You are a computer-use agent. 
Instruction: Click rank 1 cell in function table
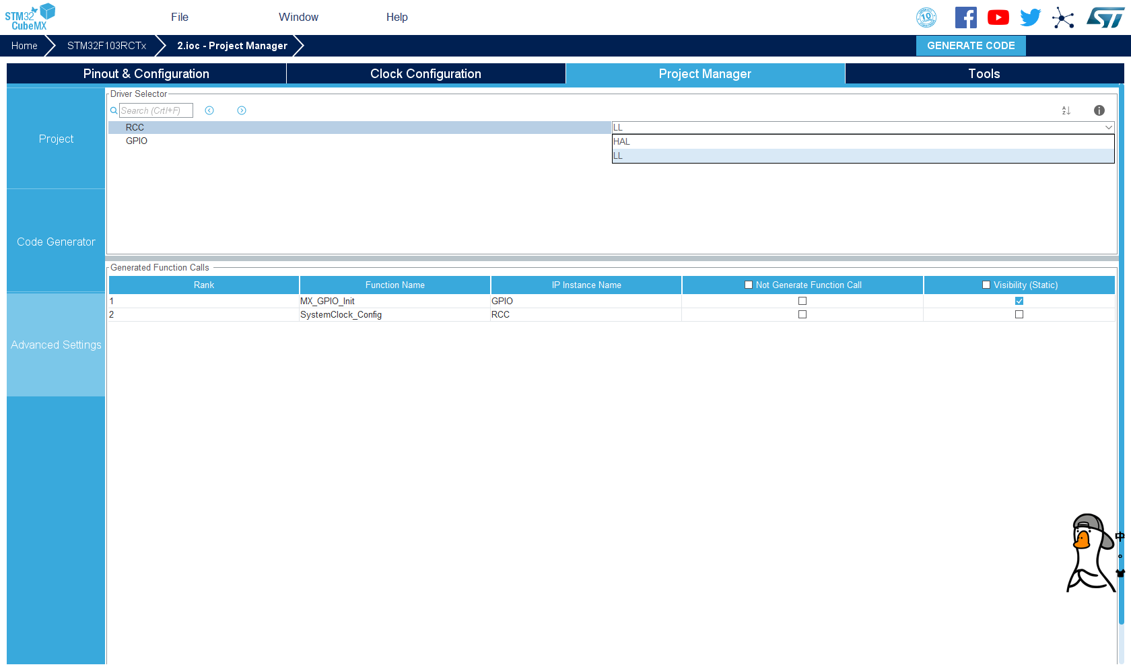tap(204, 301)
